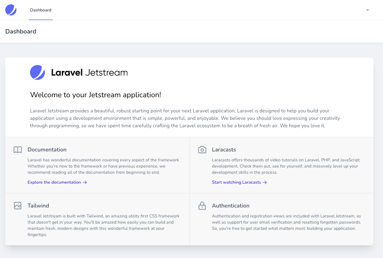Click the Dashboard page header title
The image size is (383, 258).
(21, 31)
